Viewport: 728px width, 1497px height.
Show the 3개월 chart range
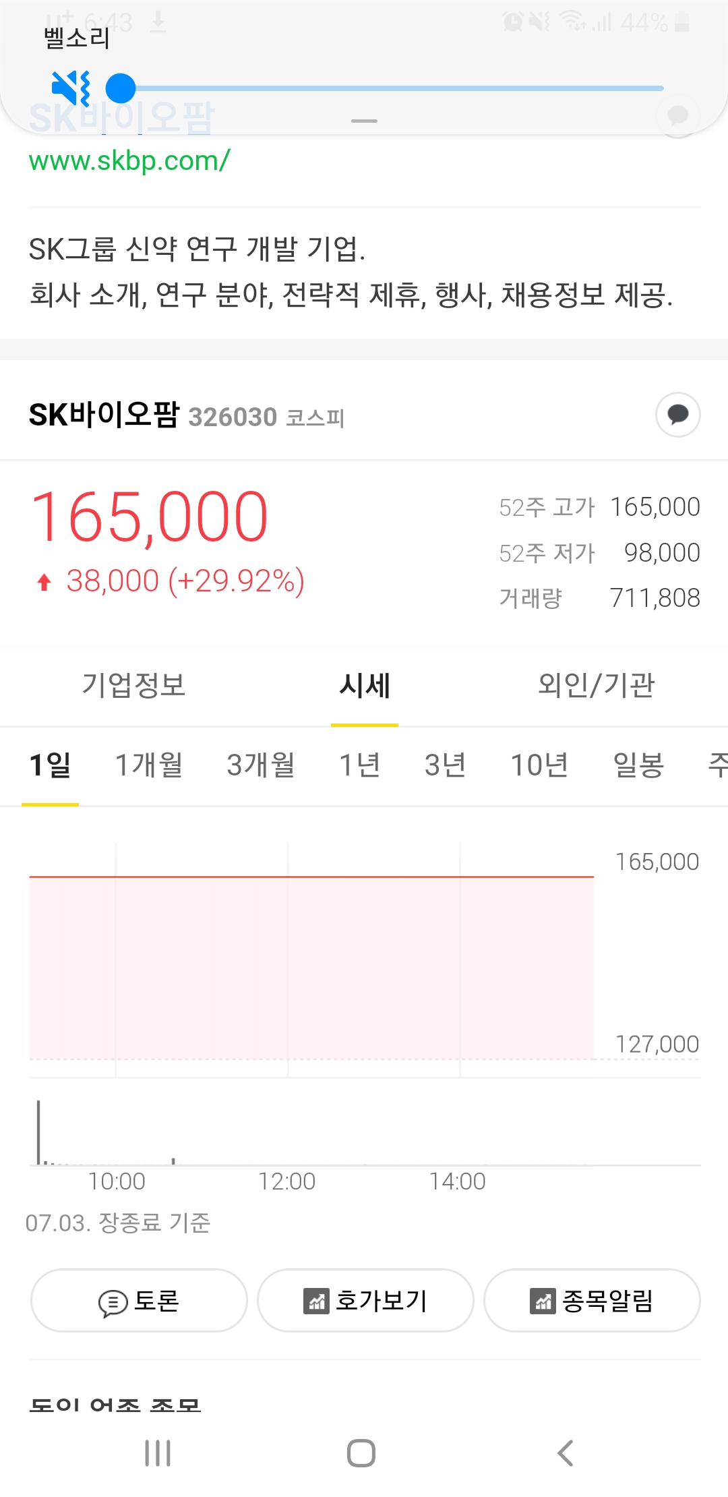pos(261,765)
